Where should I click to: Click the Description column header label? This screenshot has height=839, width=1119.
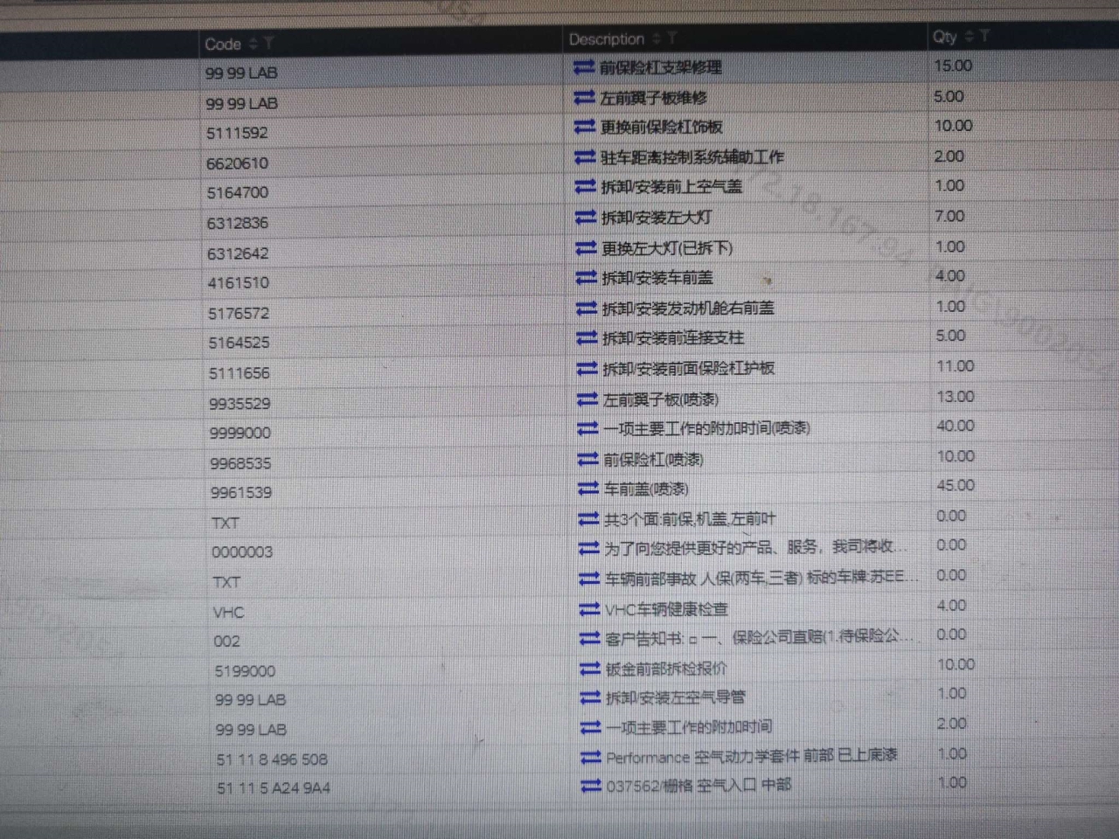pyautogui.click(x=607, y=39)
